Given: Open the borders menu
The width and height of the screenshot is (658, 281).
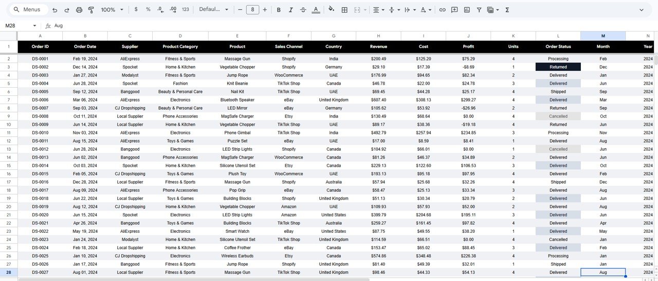Looking at the screenshot, I should (344, 10).
